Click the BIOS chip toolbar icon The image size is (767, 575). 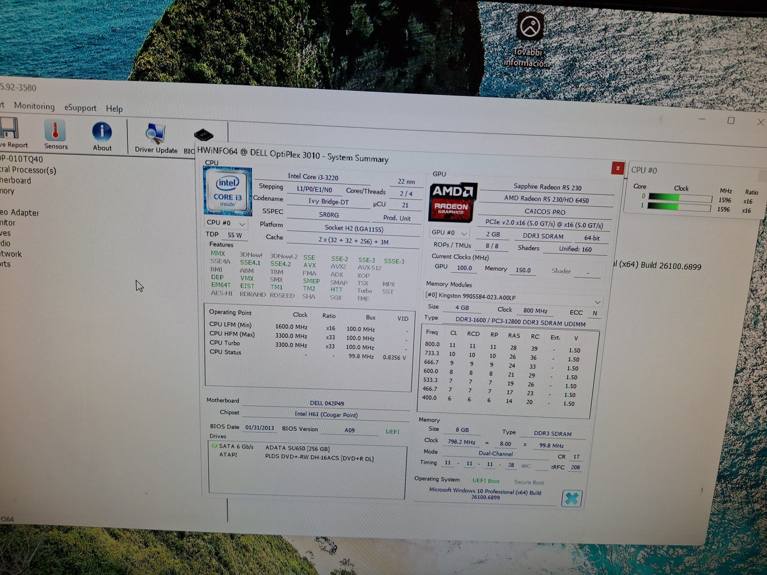tap(203, 135)
